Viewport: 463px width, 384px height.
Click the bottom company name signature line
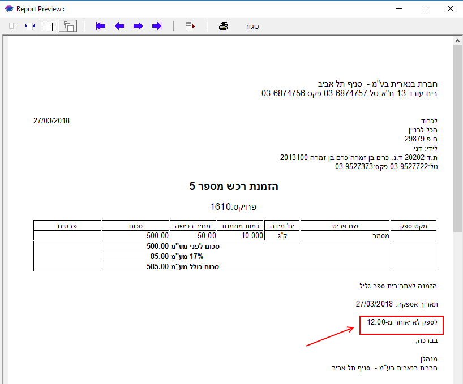pos(384,368)
